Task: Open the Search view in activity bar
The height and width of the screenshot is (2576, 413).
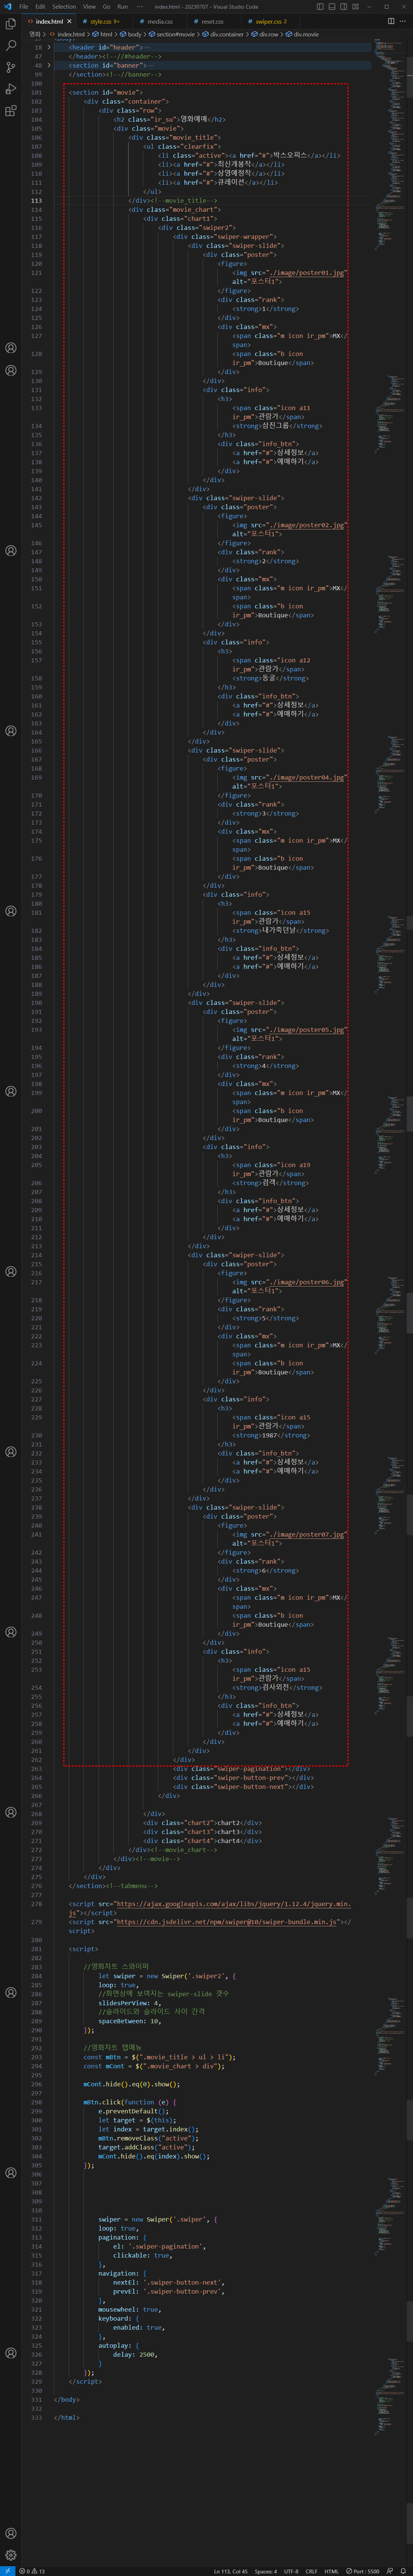Action: pos(11,46)
